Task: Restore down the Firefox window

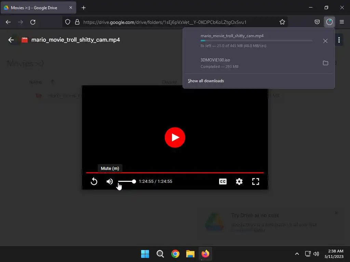Action: (x=326, y=8)
